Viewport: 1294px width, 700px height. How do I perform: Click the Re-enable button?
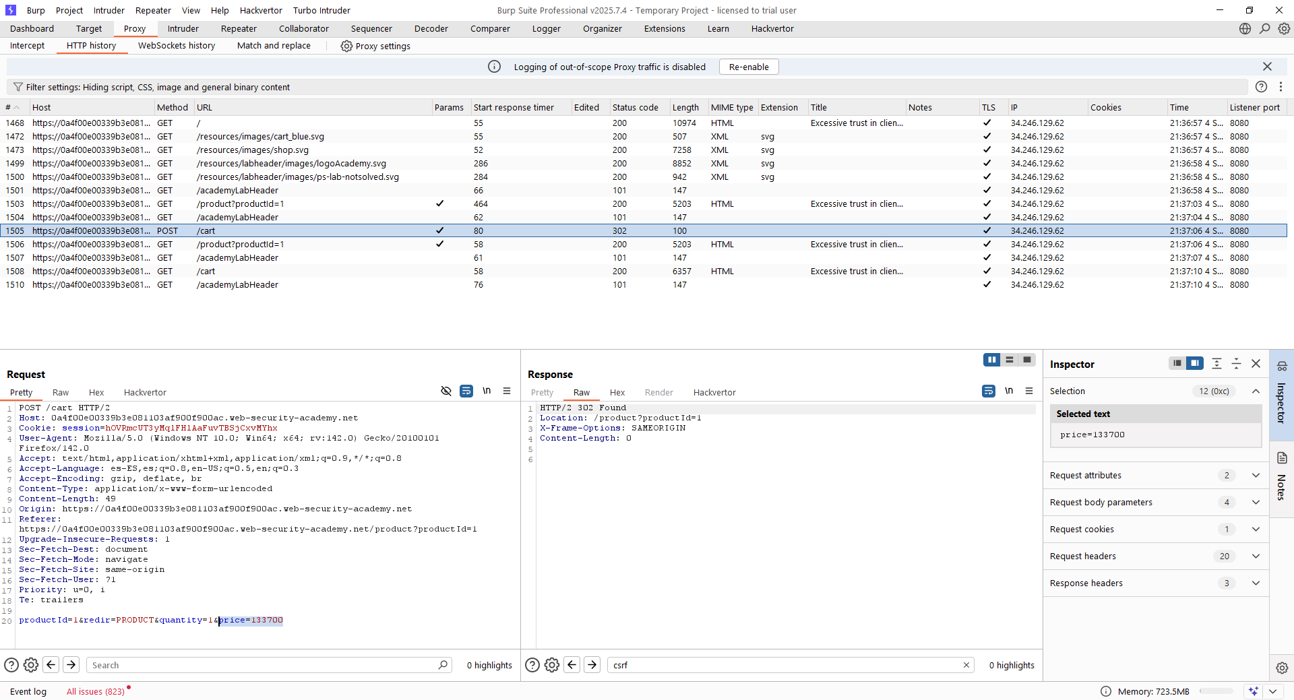tap(748, 67)
